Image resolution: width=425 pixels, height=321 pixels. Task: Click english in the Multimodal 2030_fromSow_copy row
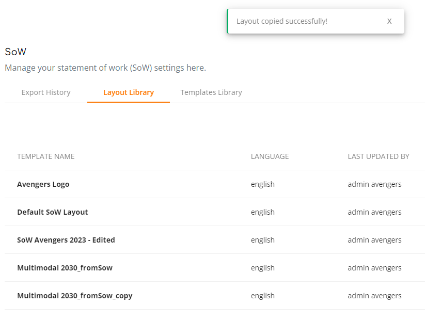263,296
